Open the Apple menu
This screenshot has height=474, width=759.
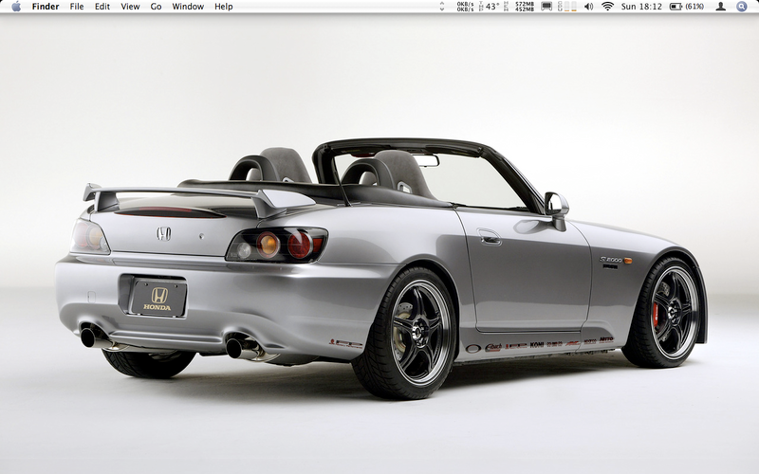coord(15,7)
